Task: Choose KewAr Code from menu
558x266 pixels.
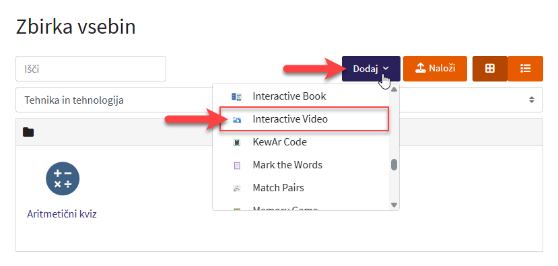Action: coord(301,142)
